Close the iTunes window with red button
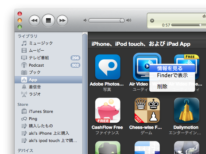 point(20,14)
